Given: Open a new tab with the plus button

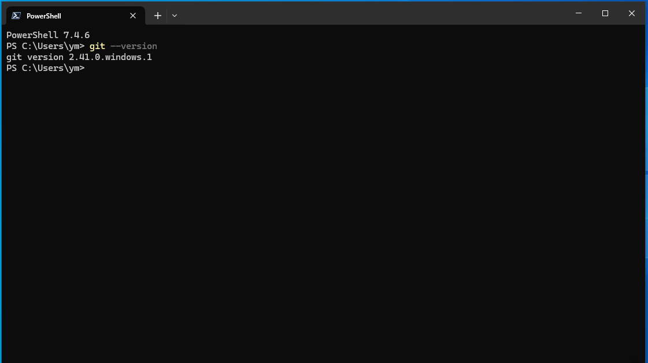Looking at the screenshot, I should (157, 16).
